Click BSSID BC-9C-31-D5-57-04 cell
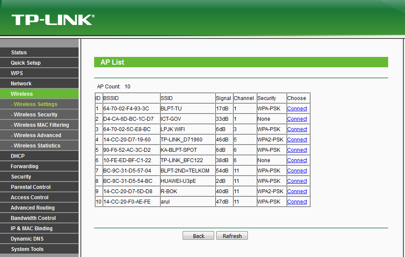405x257 pixels. (131, 171)
